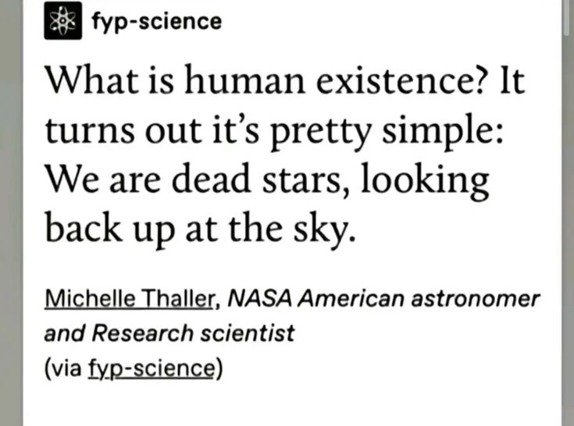Click the line "back up at the sky."
Screen dimensions: 574x426
[199, 227]
